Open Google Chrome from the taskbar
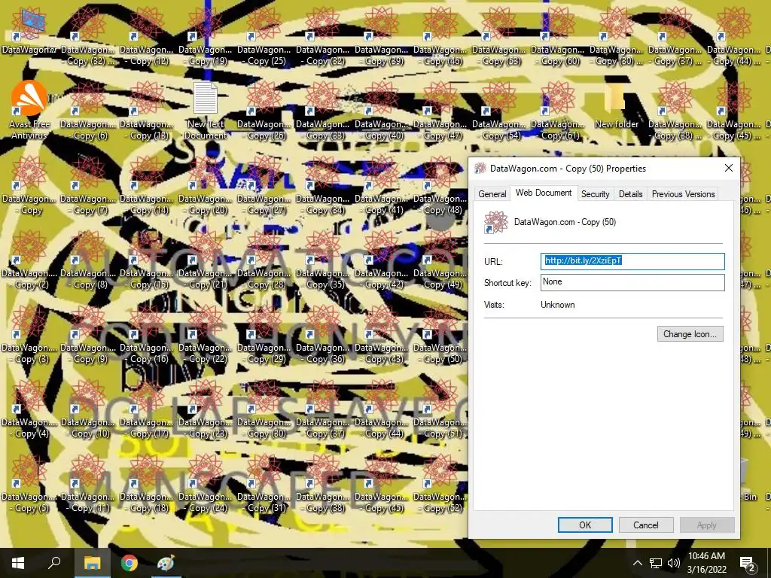Screen dimensions: 771x578 (x=130, y=563)
